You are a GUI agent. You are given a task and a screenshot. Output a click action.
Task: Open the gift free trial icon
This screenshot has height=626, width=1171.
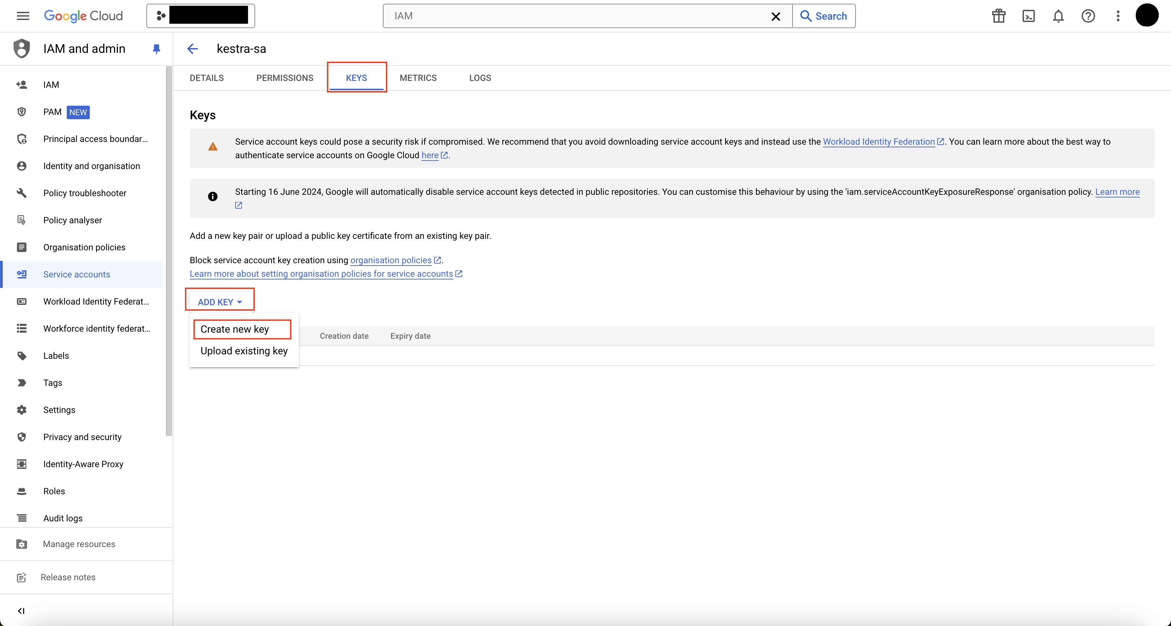tap(999, 16)
